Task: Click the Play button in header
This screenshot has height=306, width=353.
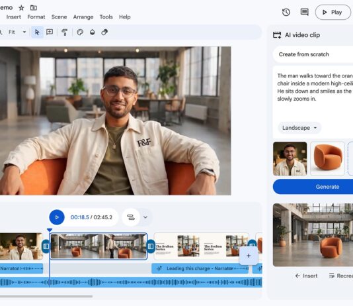Action: tap(333, 12)
